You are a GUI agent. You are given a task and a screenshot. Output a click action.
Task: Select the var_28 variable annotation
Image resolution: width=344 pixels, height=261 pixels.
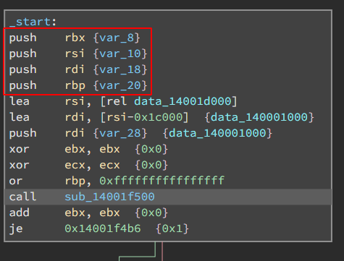[x=120, y=133]
